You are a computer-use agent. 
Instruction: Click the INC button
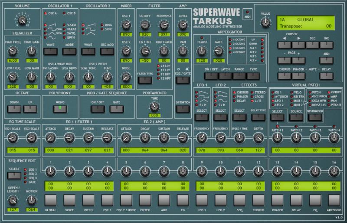coord(327,45)
